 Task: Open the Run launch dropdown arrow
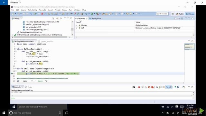pos(94,14)
